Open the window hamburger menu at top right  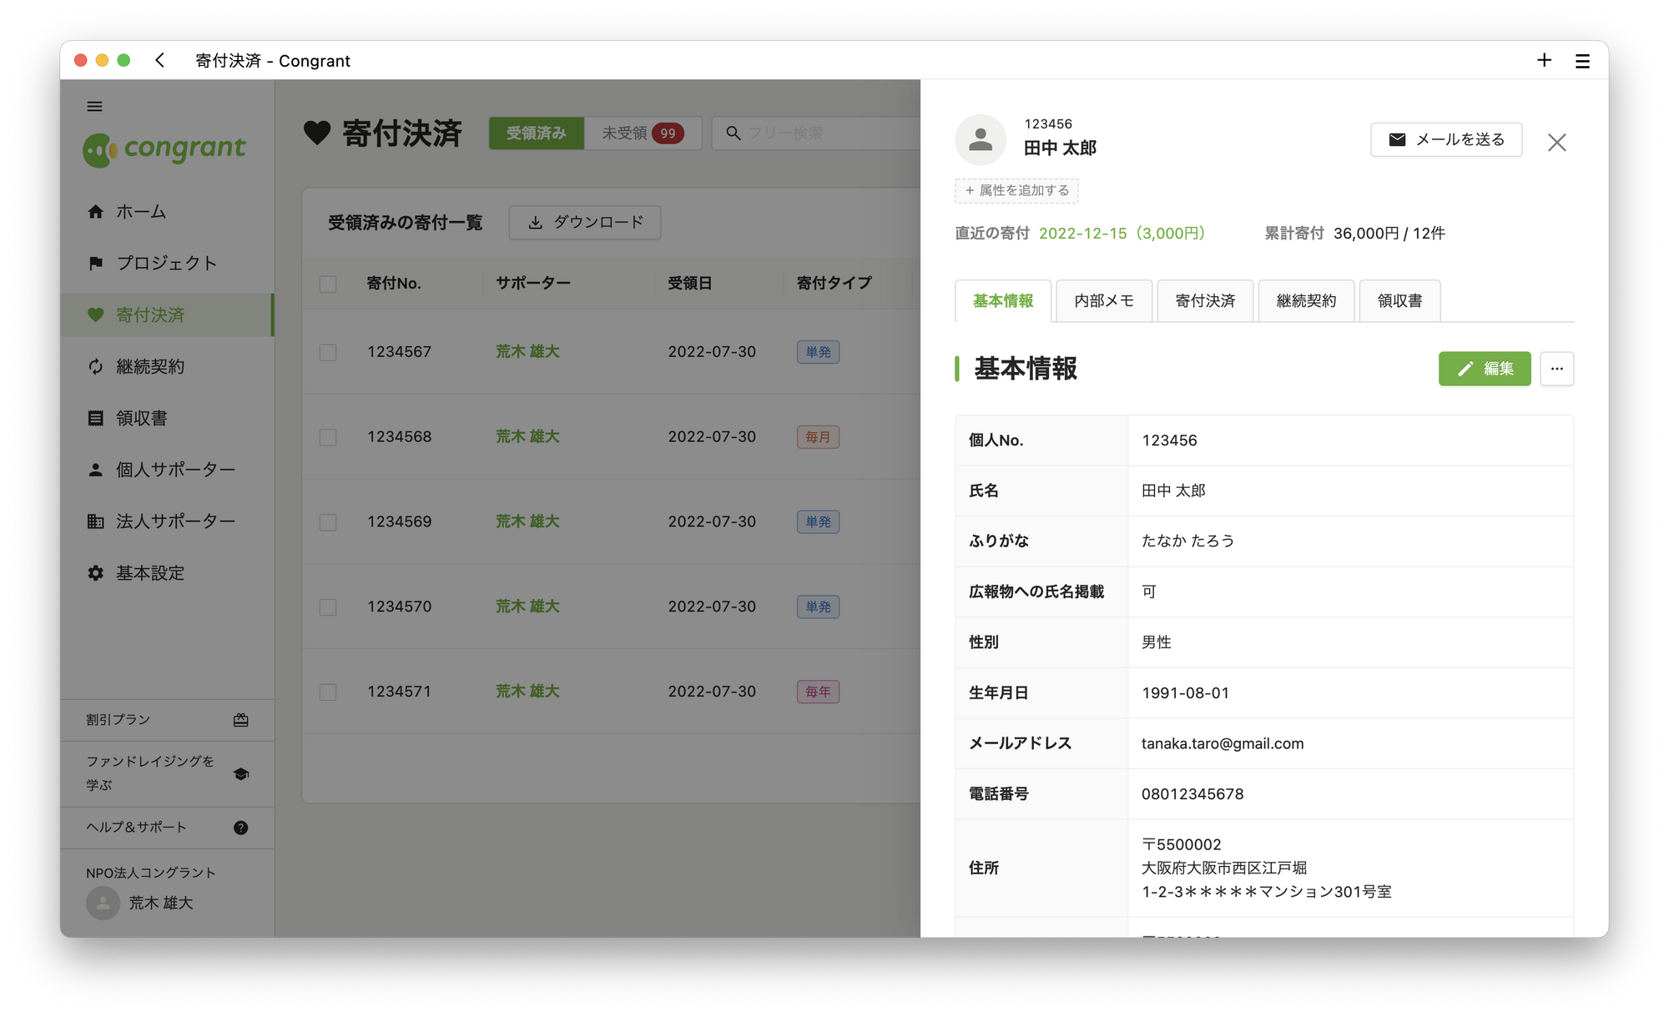pos(1582,61)
